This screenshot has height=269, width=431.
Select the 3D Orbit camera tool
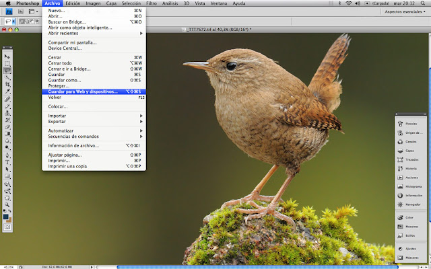[7, 191]
